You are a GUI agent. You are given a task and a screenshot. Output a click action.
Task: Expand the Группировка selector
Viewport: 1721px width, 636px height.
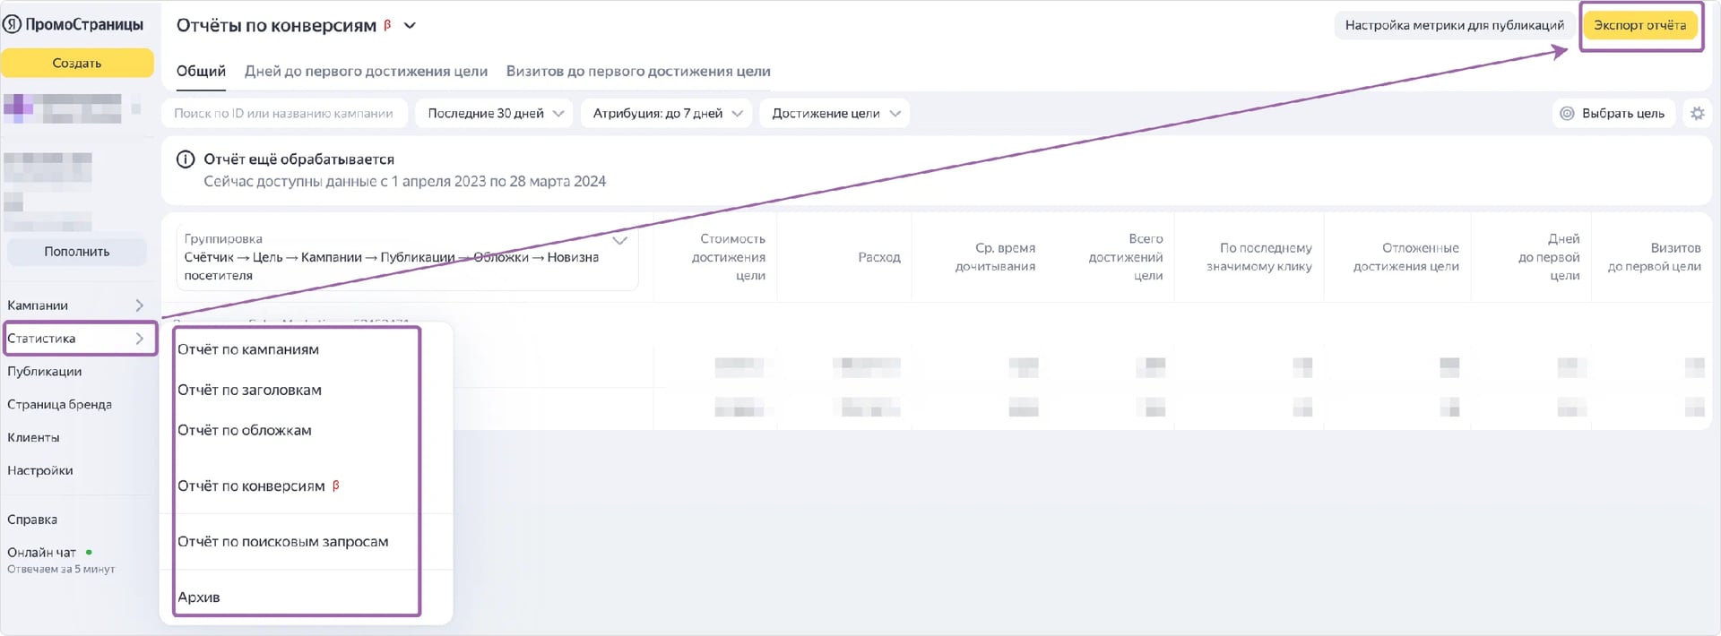coord(619,240)
